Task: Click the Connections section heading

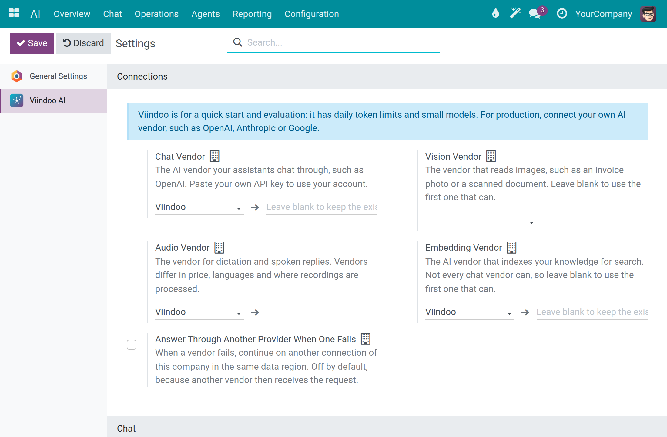Action: [x=142, y=76]
